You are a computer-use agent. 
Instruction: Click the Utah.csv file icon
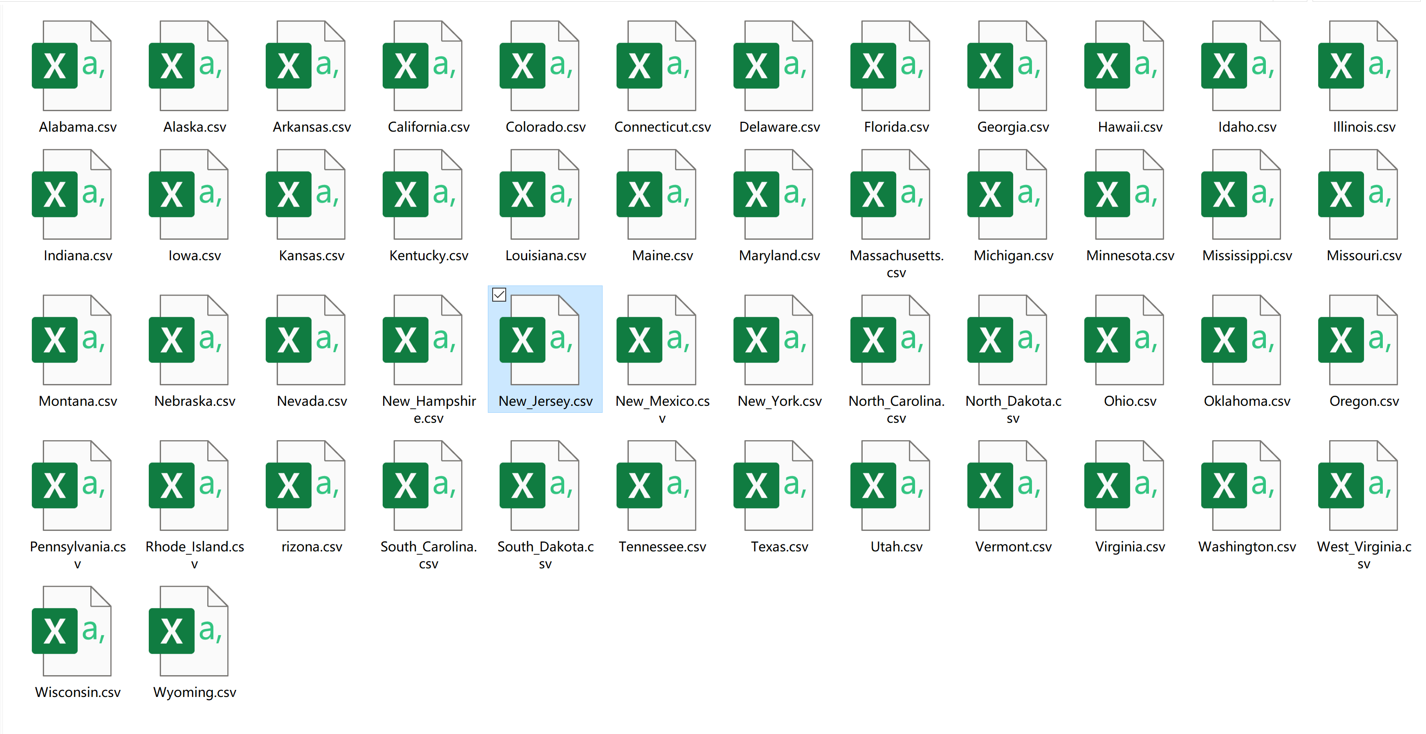(890, 485)
